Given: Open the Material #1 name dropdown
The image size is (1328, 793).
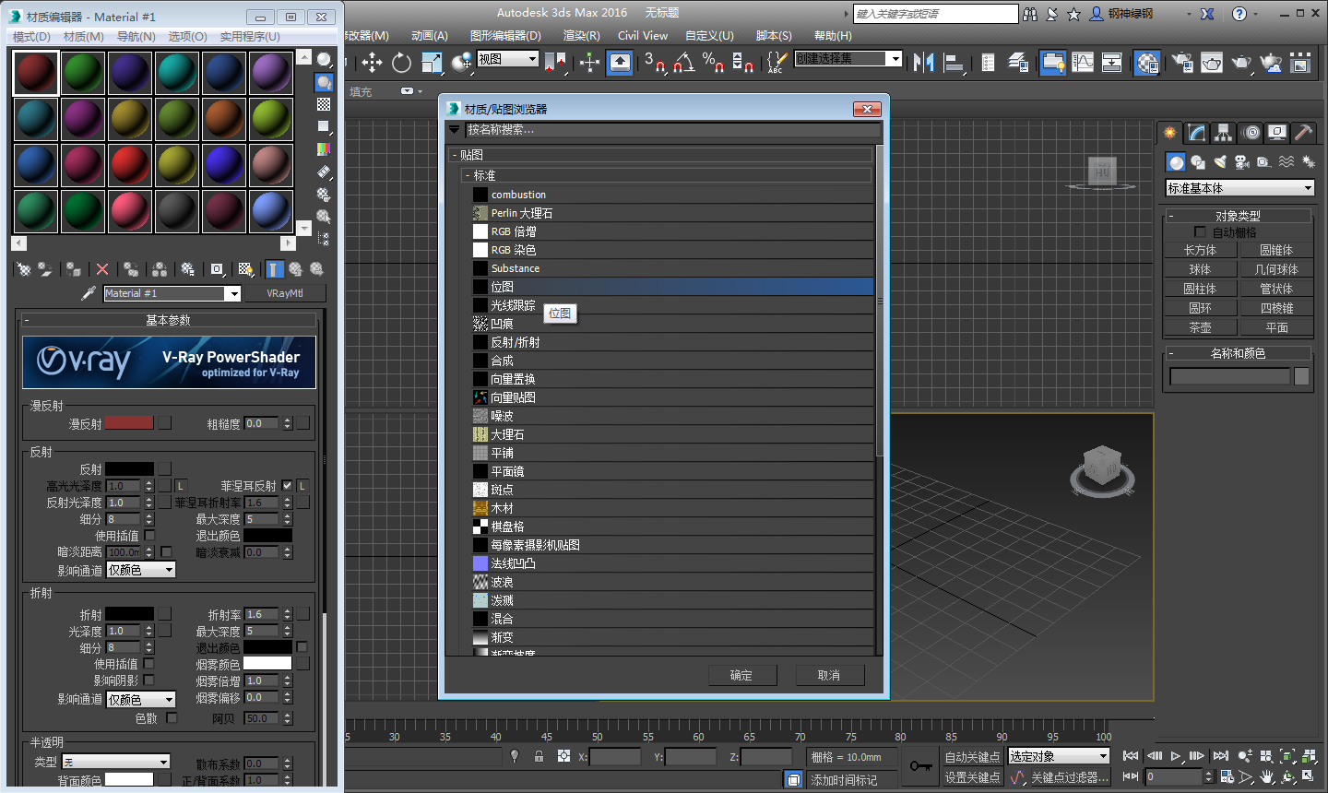Looking at the screenshot, I should 233,293.
